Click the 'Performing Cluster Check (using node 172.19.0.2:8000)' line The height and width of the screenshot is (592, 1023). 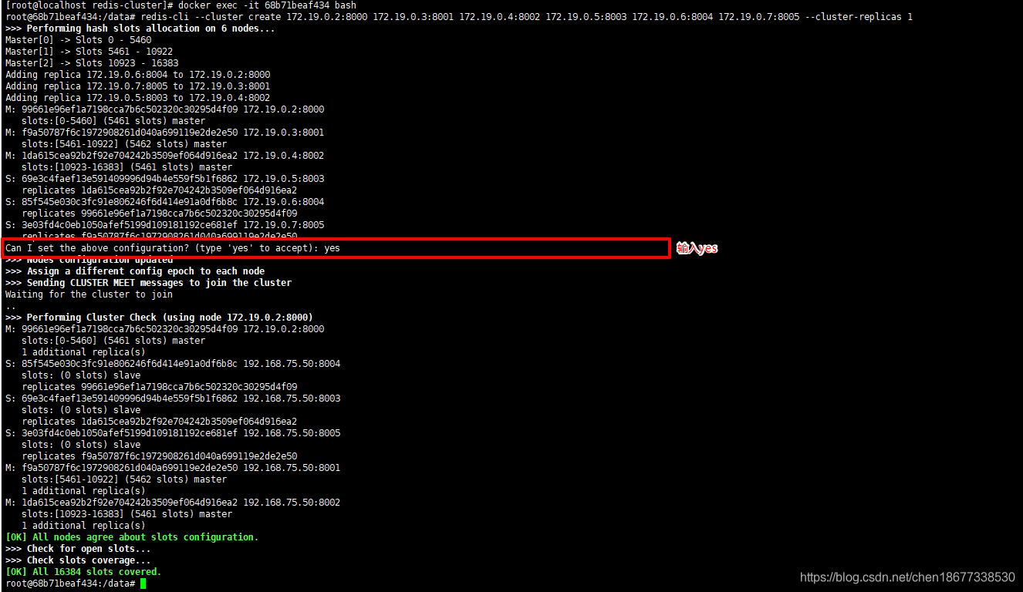pyautogui.click(x=159, y=318)
